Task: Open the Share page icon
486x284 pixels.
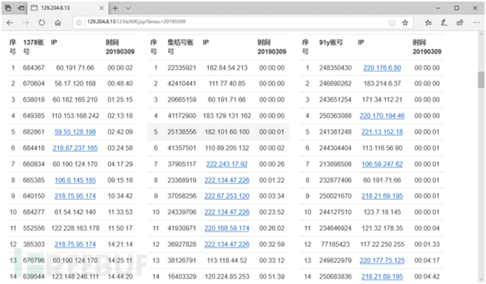Action: [x=460, y=22]
